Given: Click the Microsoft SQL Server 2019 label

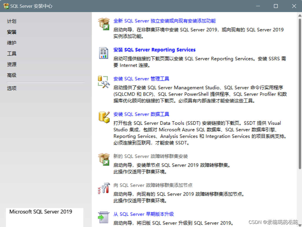Looking at the screenshot, I should point(41,212).
